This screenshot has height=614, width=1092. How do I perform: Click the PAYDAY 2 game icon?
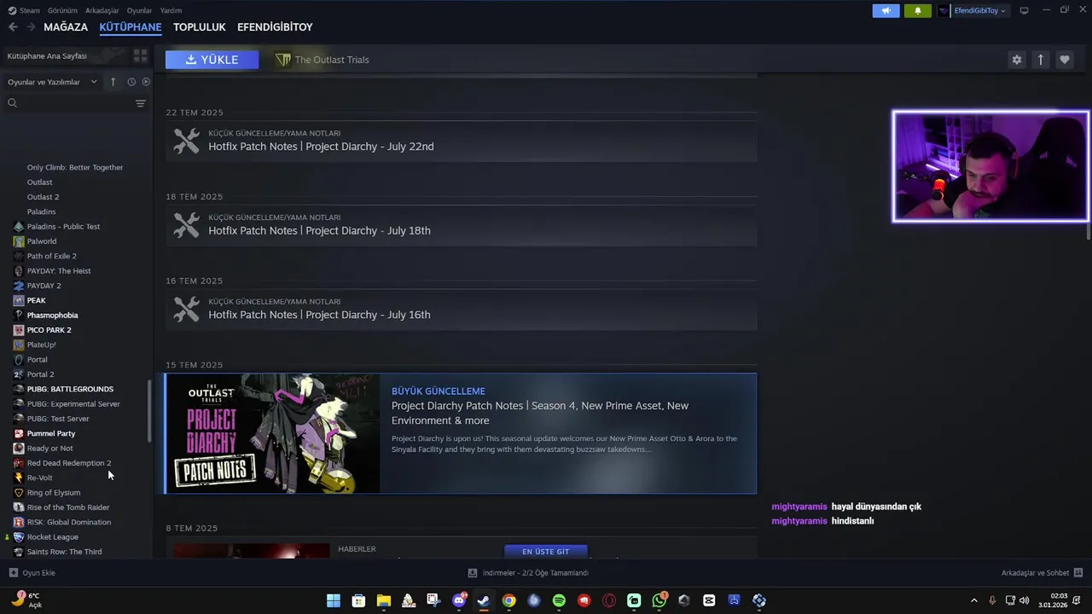(19, 286)
